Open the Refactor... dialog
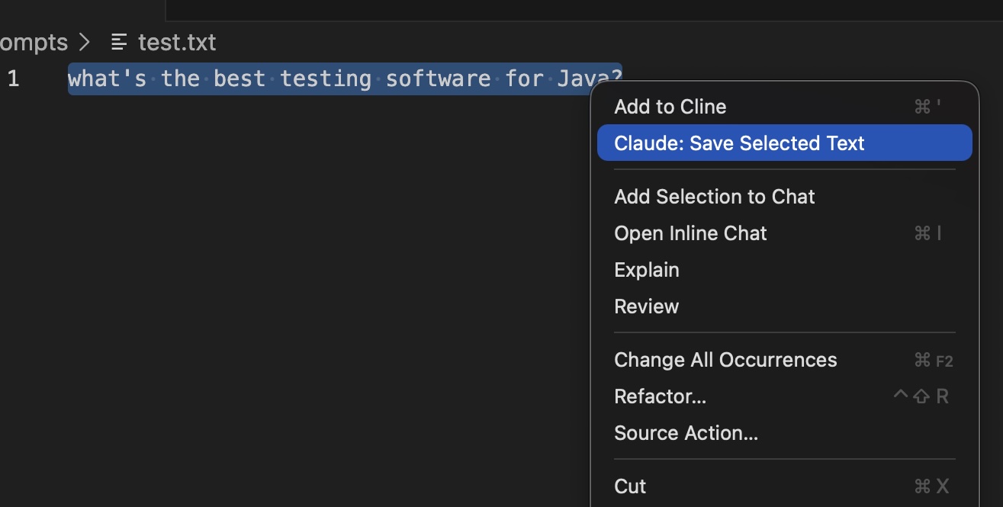Screen dimensions: 1003x507 (661, 396)
